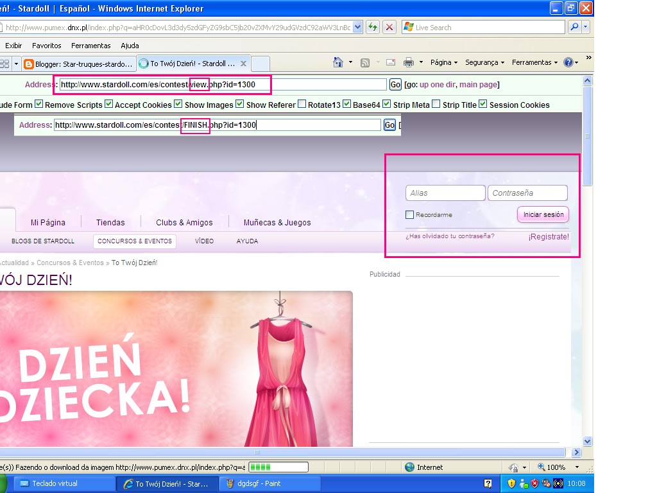Open the zoom level dropdown arrow
Viewport: 657px width, 493px height.
click(x=577, y=467)
